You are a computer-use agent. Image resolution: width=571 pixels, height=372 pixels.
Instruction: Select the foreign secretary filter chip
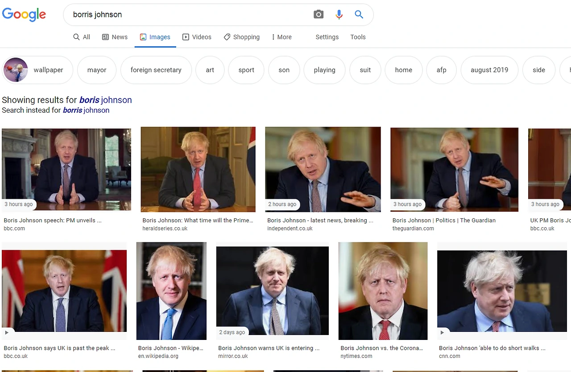pos(156,70)
